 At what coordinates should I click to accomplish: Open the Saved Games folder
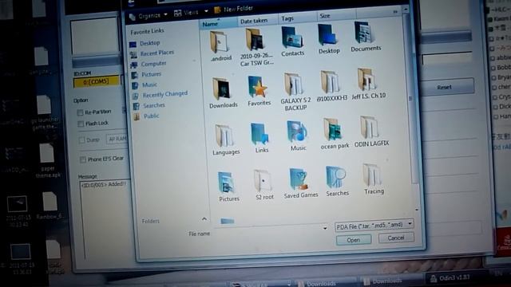click(x=300, y=183)
